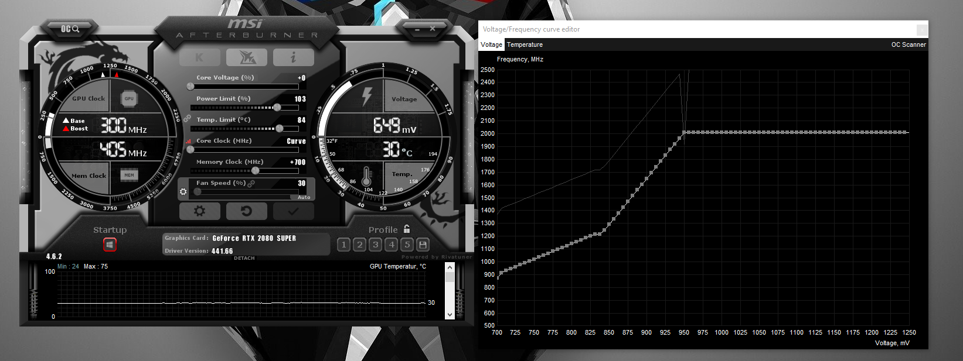This screenshot has width=963, height=361.
Task: Click the Temp. Limit value '84'
Action: pyautogui.click(x=301, y=120)
